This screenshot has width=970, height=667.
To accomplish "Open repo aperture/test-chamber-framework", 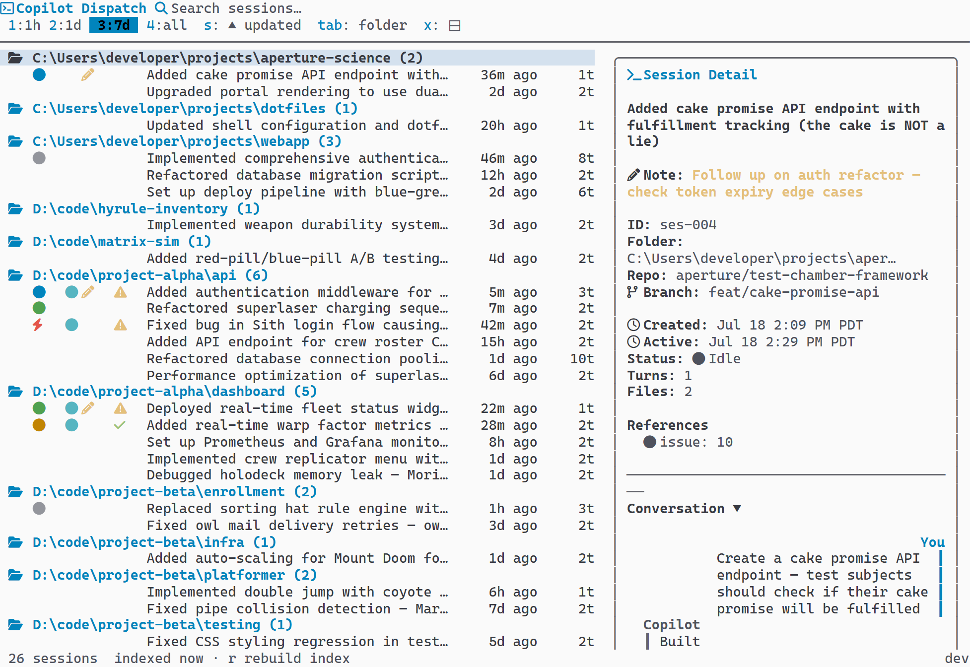I will point(802,275).
